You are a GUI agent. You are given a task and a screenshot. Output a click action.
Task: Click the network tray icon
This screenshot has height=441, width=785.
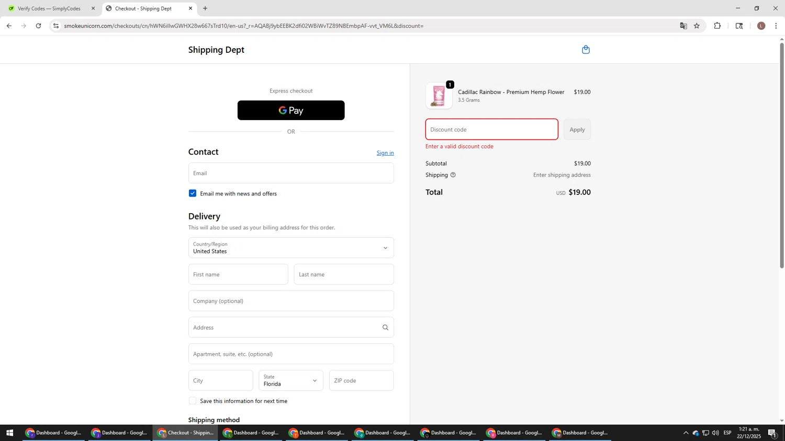(x=705, y=433)
